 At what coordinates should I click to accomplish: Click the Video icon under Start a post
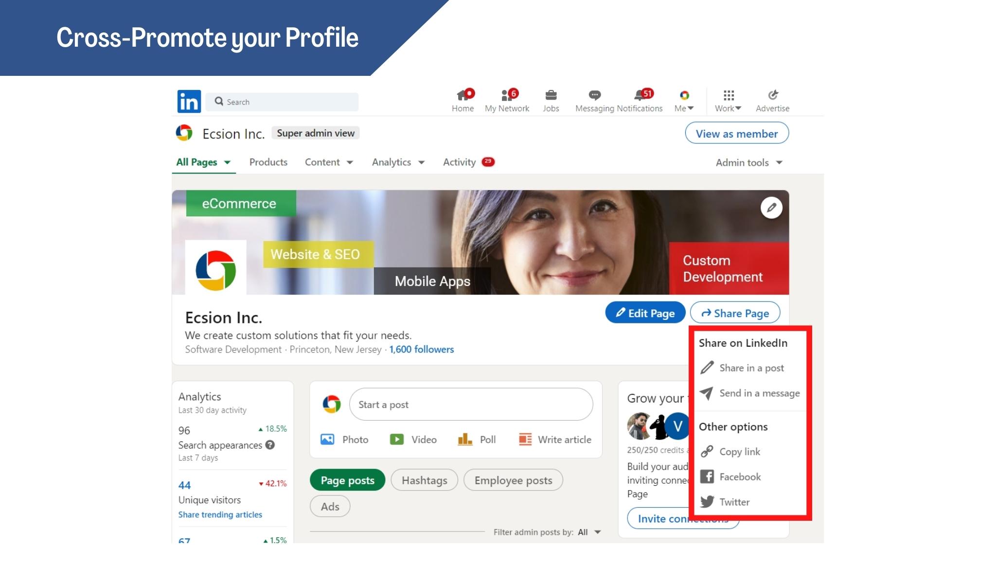point(397,440)
